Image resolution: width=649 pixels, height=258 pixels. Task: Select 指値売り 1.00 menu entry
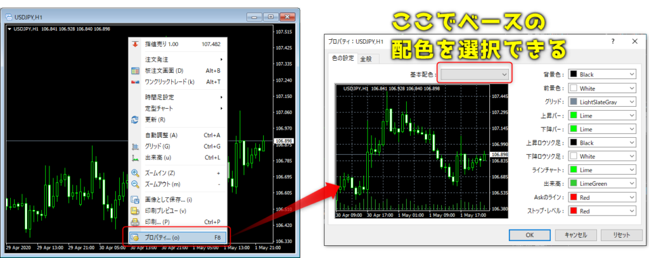tap(178, 44)
